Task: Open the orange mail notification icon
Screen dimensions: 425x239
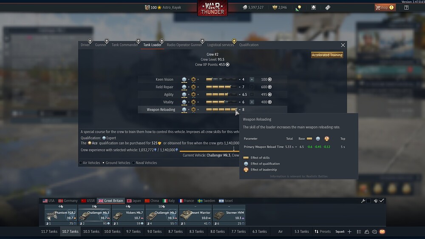Action: 382,232
